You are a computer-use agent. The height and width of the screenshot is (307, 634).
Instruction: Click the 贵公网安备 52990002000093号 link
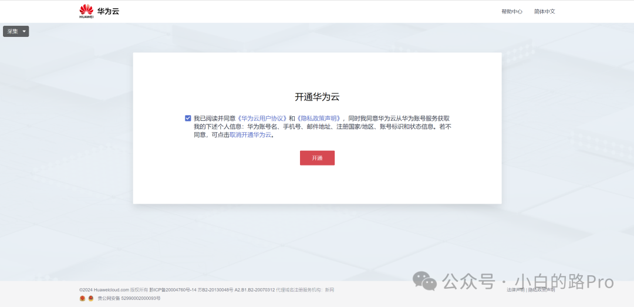tap(129, 299)
